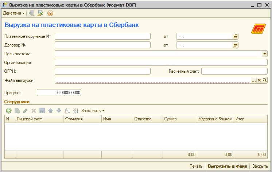Click the Закрыть button
Viewport: 272px width, 172px height.
point(260,166)
